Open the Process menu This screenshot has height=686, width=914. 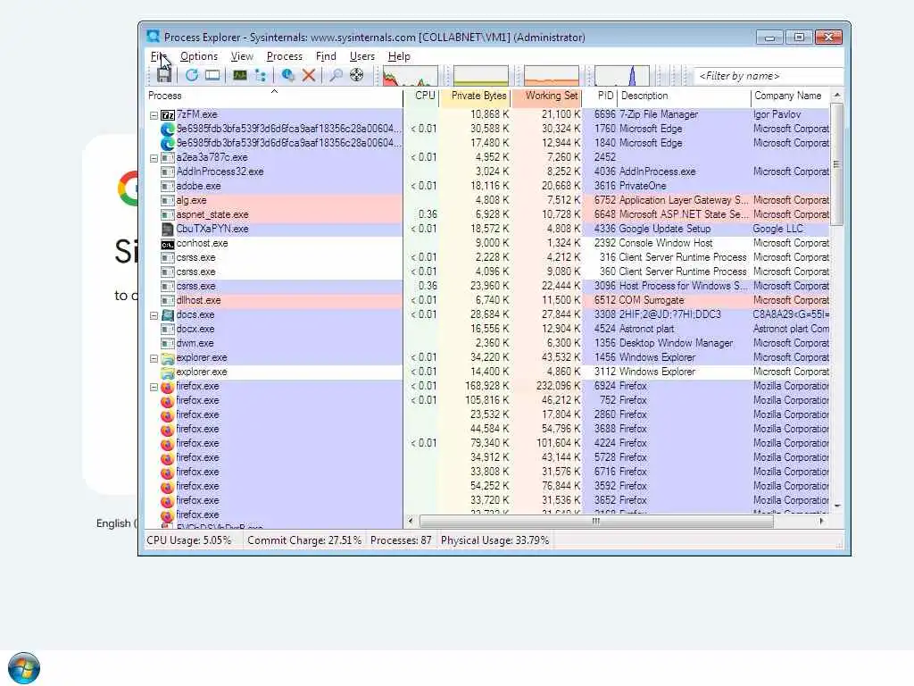click(x=285, y=56)
